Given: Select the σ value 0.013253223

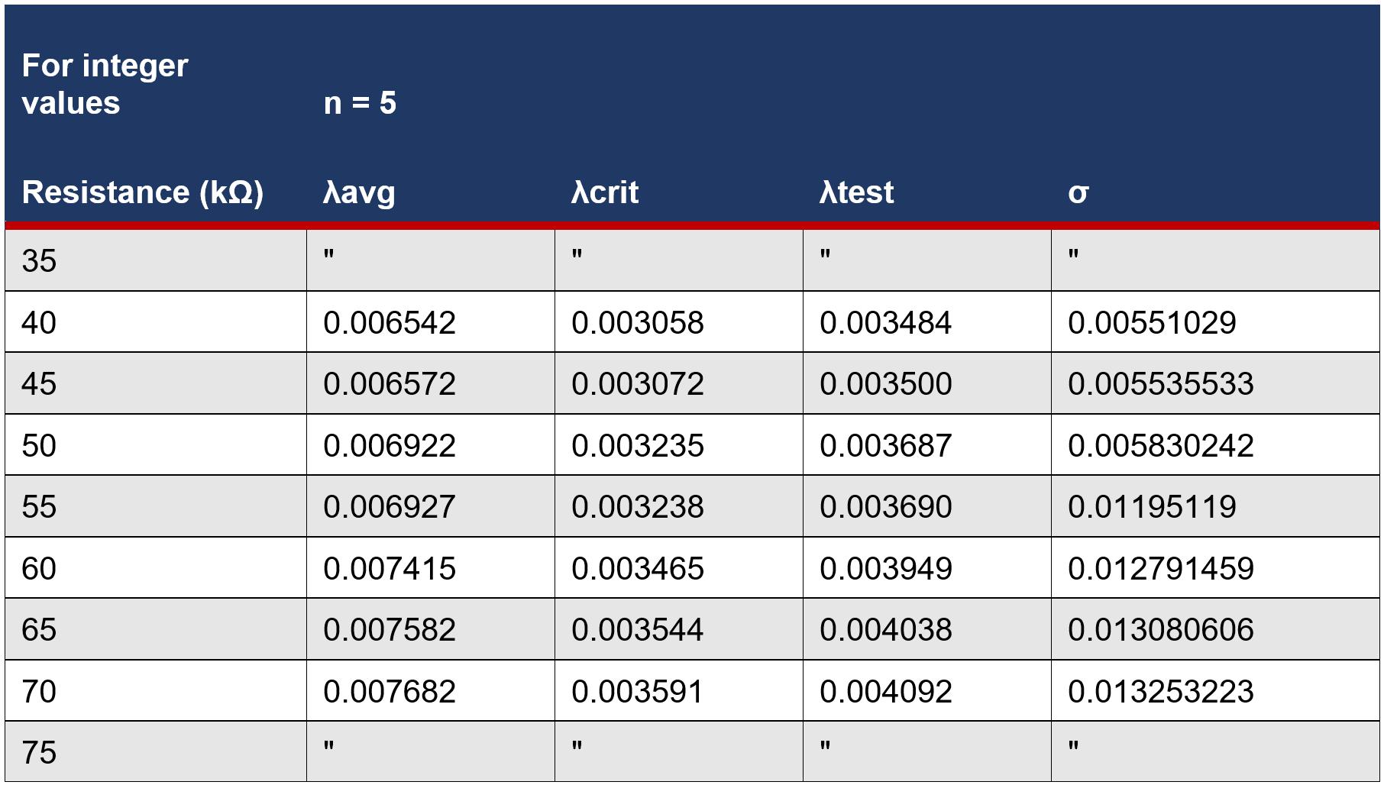Looking at the screenshot, I should (x=1161, y=691).
